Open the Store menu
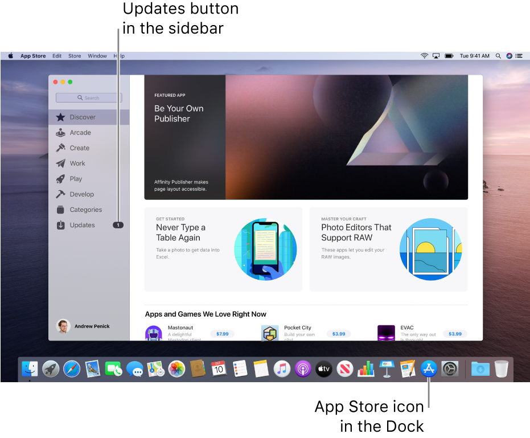This screenshot has width=530, height=438. 75,56
